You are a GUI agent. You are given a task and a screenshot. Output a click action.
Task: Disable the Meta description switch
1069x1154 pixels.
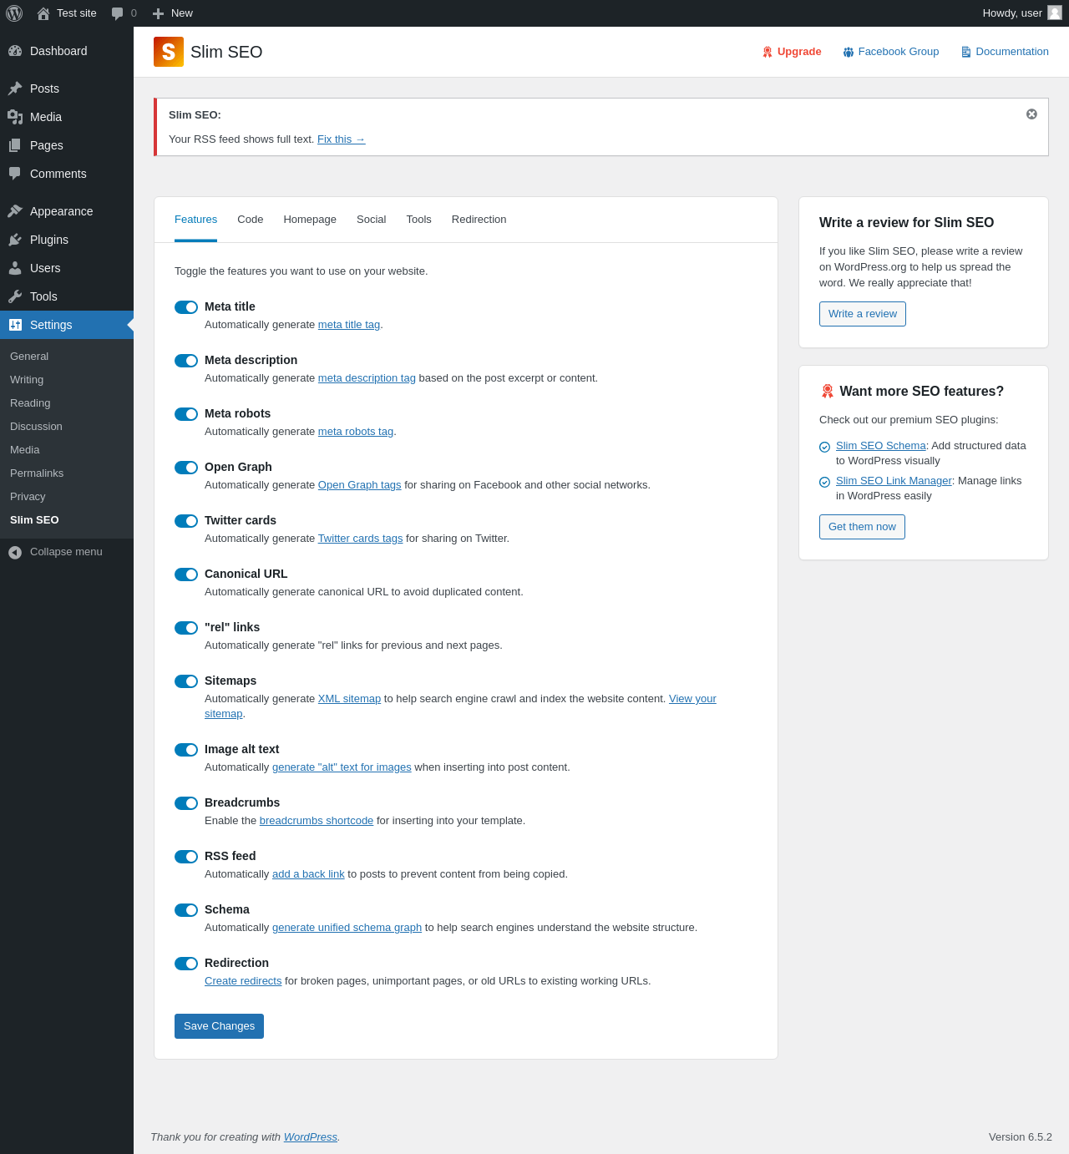click(x=186, y=361)
